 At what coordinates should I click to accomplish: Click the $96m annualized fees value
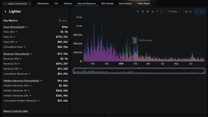pyautogui.click(x=65, y=27)
